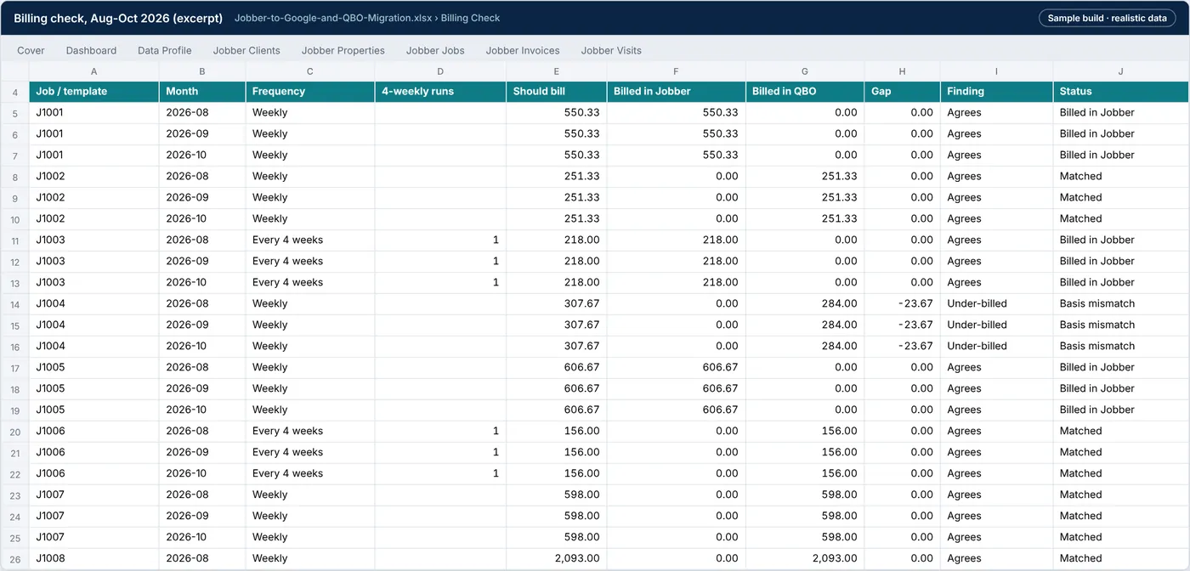The width and height of the screenshot is (1190, 571).
Task: Select column J header
Action: click(1121, 71)
